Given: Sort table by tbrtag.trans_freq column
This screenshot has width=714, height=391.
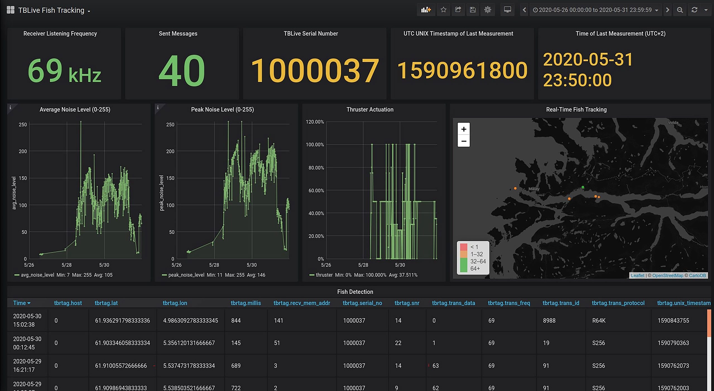Looking at the screenshot, I should pyautogui.click(x=509, y=303).
